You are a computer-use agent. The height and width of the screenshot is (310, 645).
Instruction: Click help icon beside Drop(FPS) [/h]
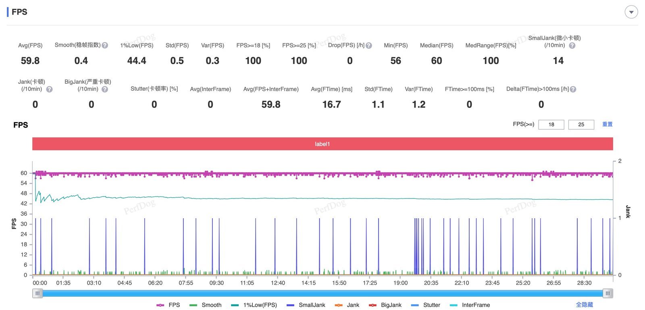369,46
